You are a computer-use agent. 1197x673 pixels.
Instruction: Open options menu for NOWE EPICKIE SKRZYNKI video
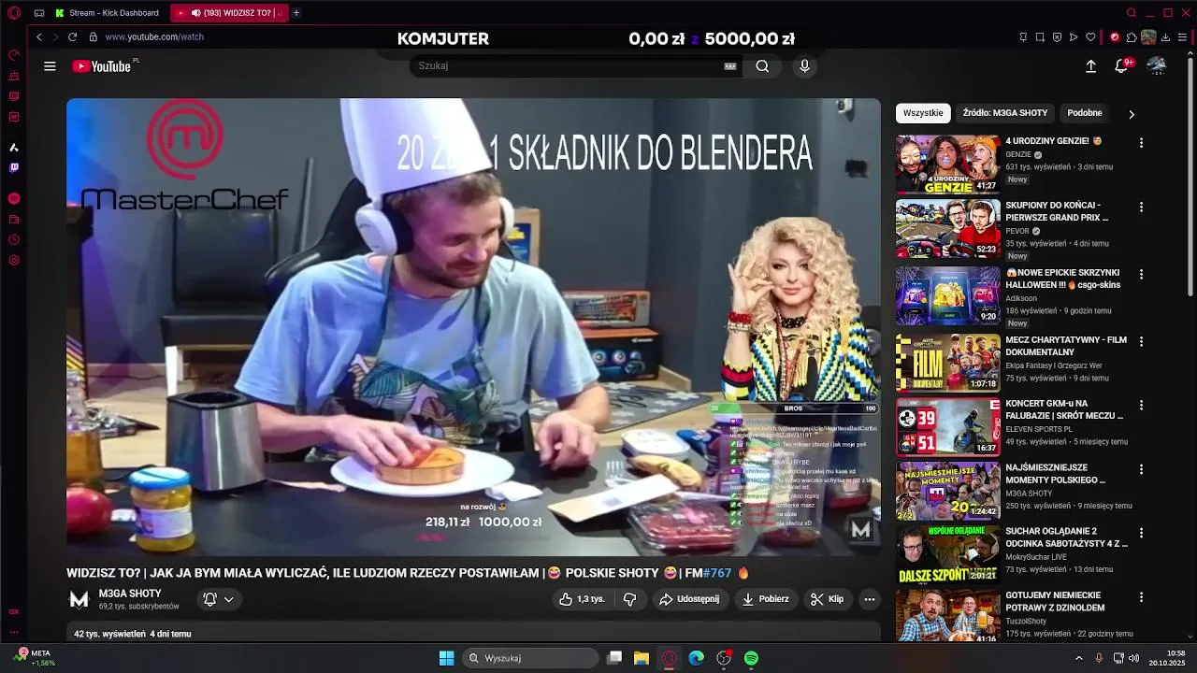coord(1141,274)
